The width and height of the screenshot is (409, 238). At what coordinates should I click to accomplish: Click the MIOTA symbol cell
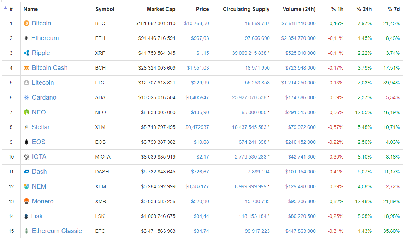click(103, 157)
